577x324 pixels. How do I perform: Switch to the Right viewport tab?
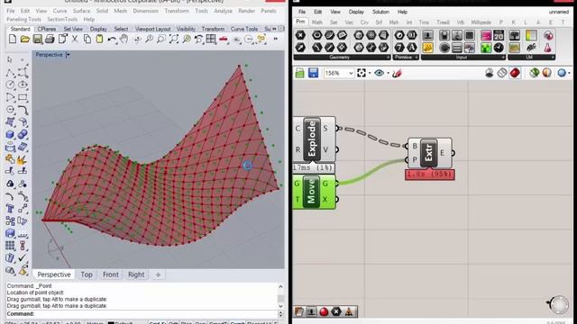pyautogui.click(x=136, y=274)
